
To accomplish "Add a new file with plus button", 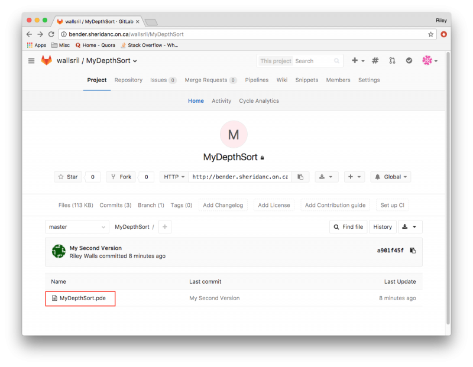I will click(165, 227).
